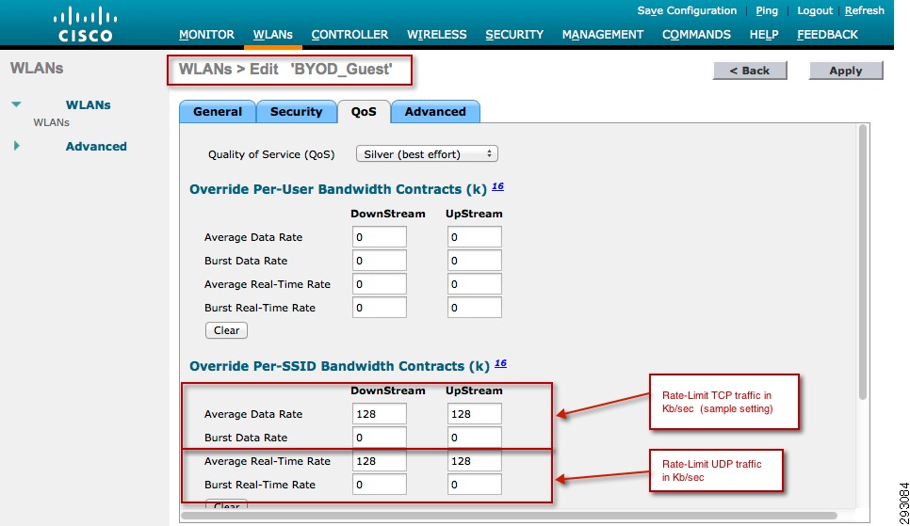Select WLANs sub-item in sidebar
The height and width of the screenshot is (526, 910).
(51, 122)
